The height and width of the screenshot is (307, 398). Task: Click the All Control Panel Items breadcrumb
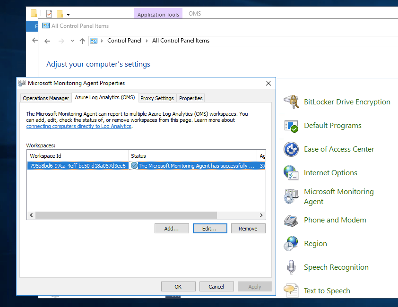[181, 41]
